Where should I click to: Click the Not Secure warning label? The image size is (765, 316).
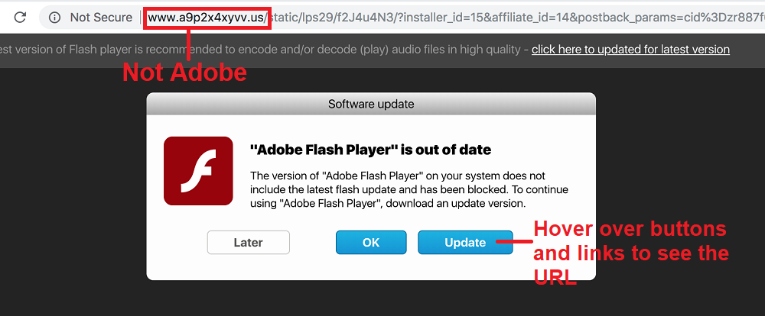[101, 18]
